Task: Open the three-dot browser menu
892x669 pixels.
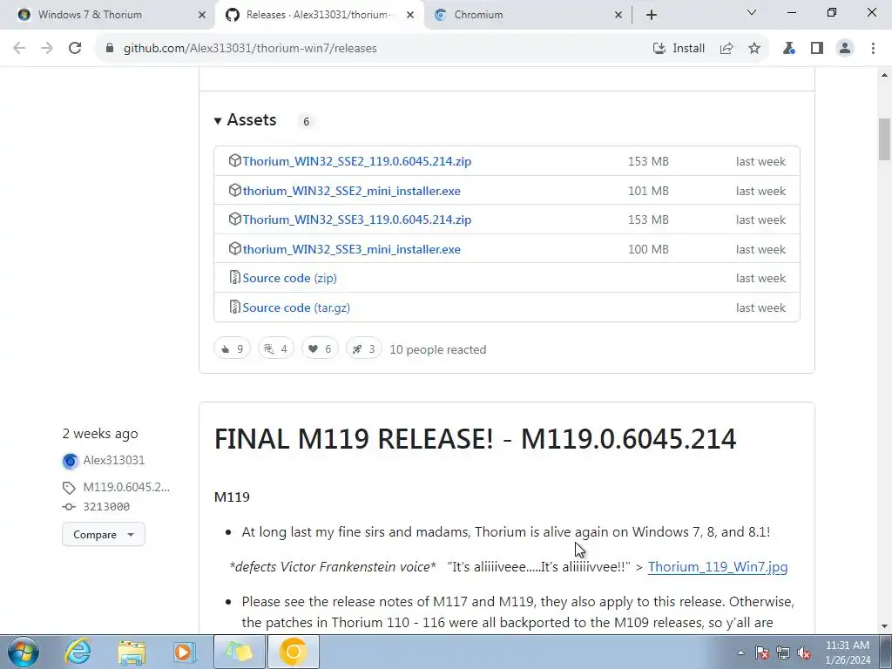Action: (873, 49)
